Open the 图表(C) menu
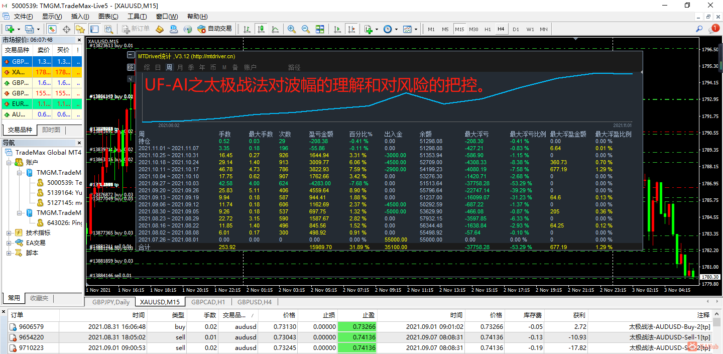Viewport: 723px width, 354px height. pos(108,17)
